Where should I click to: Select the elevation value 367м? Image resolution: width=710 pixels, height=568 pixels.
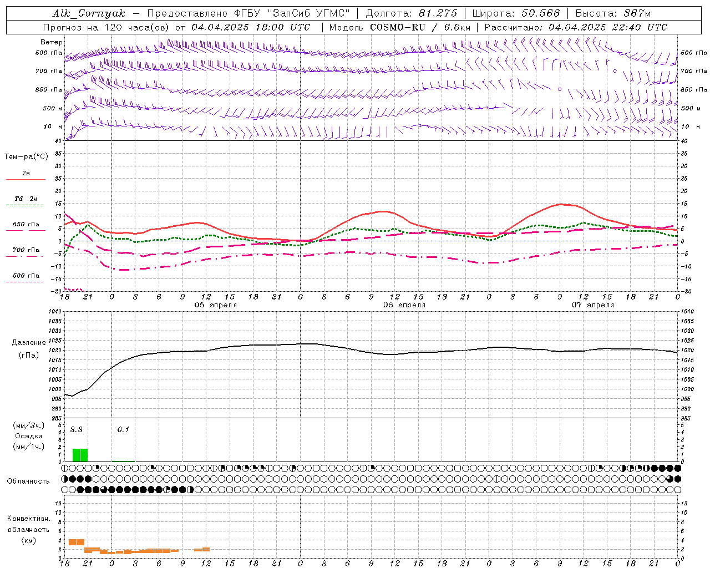[637, 13]
